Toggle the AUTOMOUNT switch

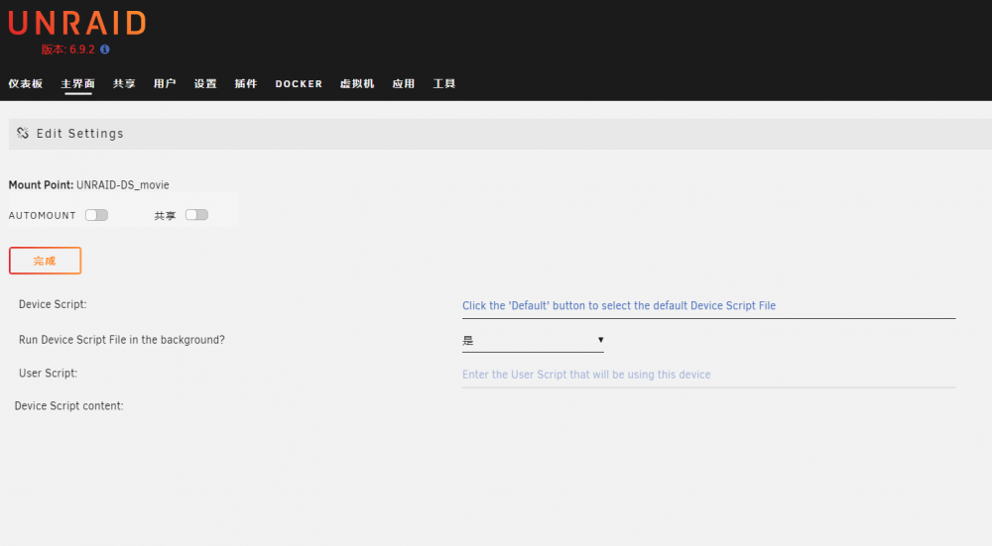click(x=97, y=215)
